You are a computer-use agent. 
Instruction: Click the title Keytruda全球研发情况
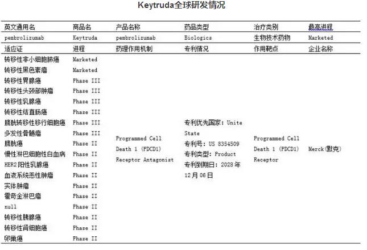pyautogui.click(x=182, y=6)
